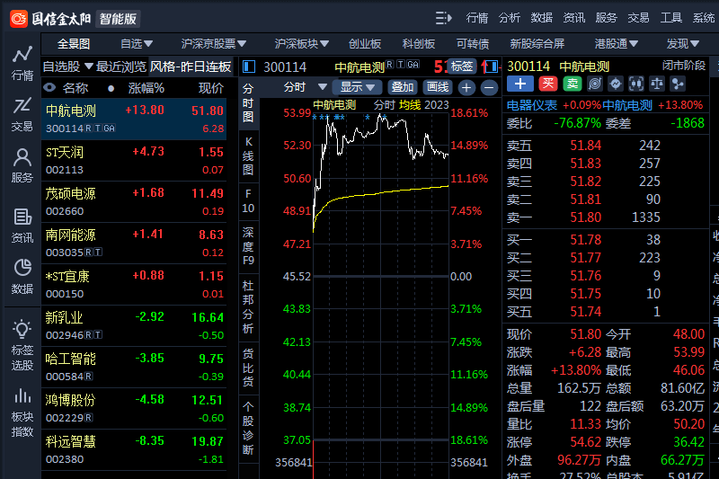The height and width of the screenshot is (479, 719).
Task: Open the 资讯 news sidebar section
Action: (x=22, y=226)
